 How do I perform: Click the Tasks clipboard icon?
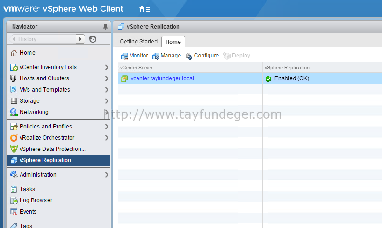click(14, 189)
